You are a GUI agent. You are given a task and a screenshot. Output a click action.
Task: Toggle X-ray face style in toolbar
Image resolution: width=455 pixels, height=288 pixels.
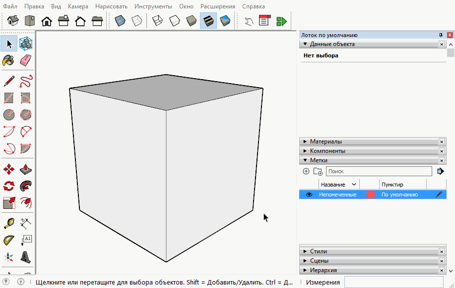(x=120, y=21)
